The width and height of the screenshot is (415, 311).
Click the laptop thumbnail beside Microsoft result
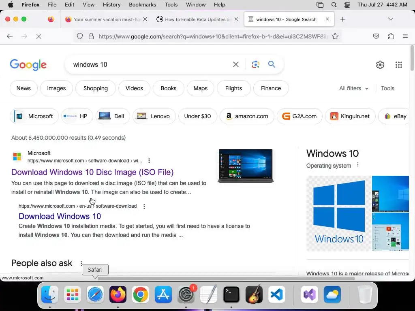coord(246,166)
